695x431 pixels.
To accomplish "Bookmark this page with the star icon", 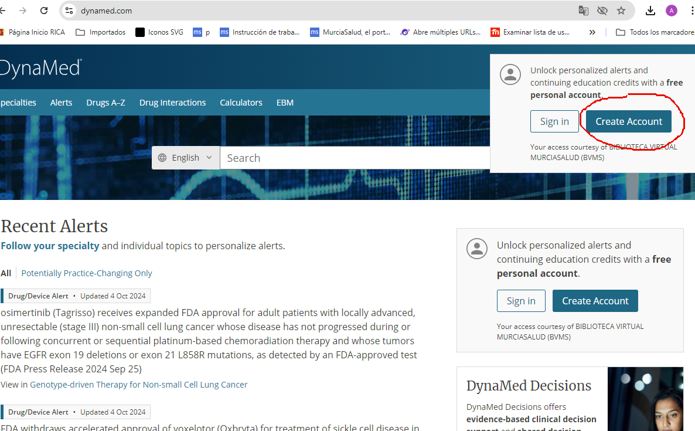I will click(x=621, y=11).
